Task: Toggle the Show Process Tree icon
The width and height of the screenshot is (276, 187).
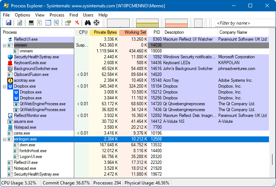Action: point(40,23)
